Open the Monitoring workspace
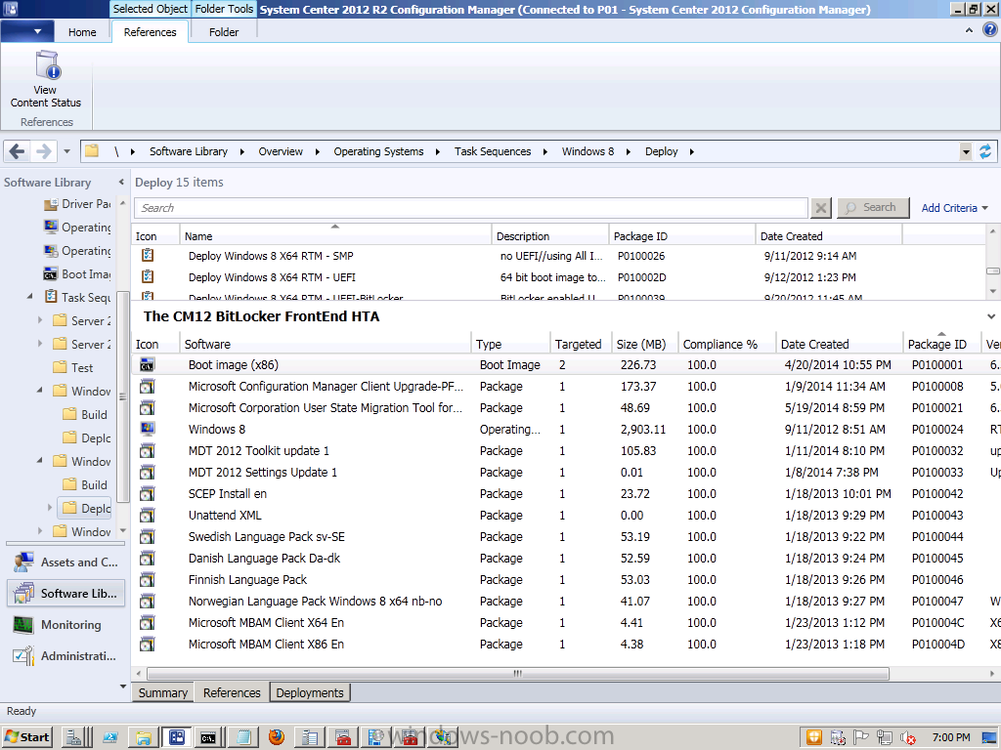Viewport: 1001px width, 750px height. pos(66,625)
